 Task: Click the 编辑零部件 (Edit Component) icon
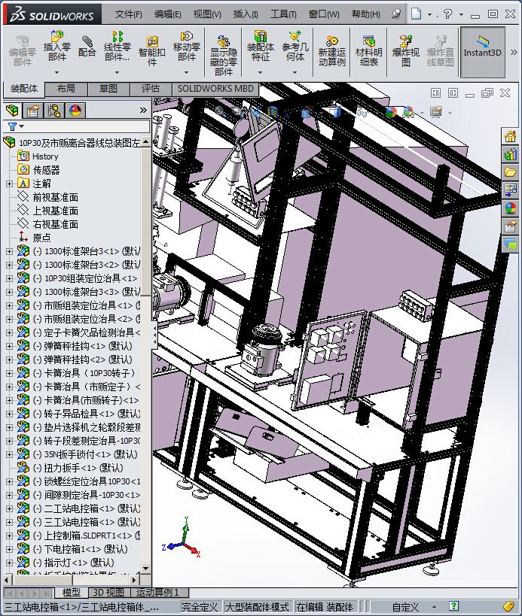23,50
